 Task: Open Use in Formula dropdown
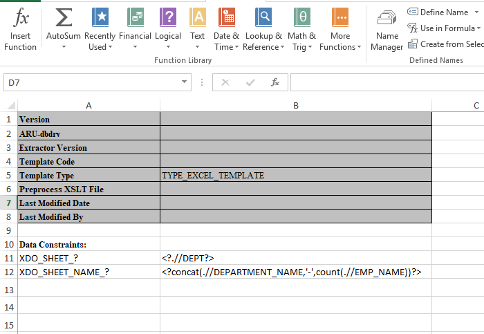tap(444, 28)
